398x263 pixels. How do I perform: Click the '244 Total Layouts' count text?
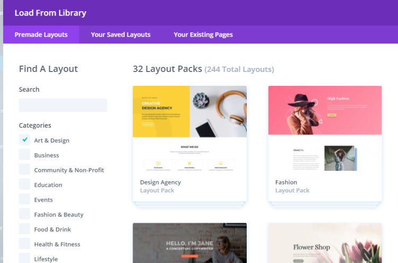click(x=239, y=69)
